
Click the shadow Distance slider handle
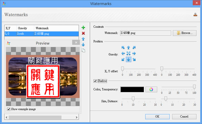(166, 99)
